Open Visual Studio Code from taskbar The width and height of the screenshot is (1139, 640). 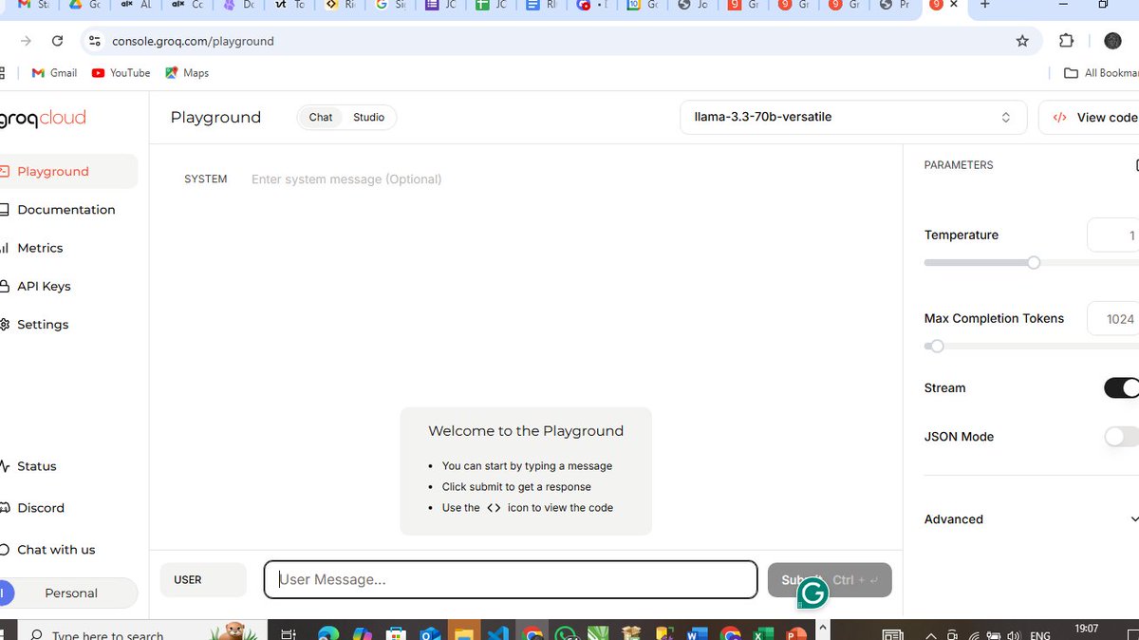click(497, 633)
